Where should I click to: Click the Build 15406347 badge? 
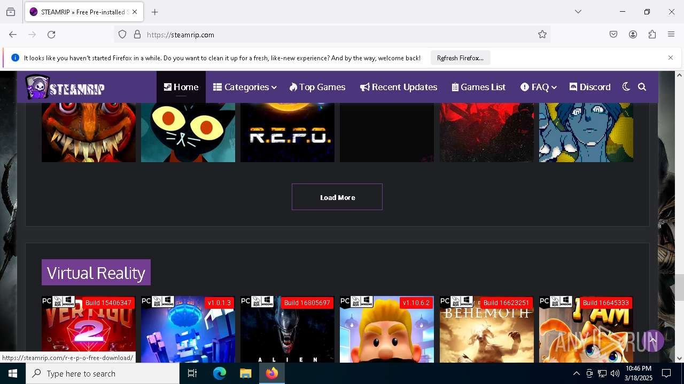coord(108,303)
